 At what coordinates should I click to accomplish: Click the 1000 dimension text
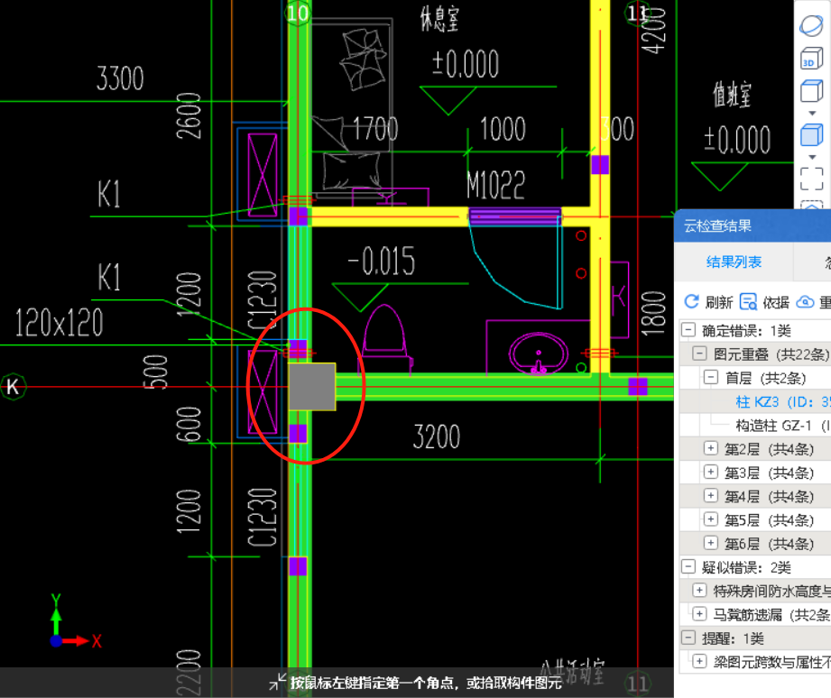pyautogui.click(x=503, y=129)
